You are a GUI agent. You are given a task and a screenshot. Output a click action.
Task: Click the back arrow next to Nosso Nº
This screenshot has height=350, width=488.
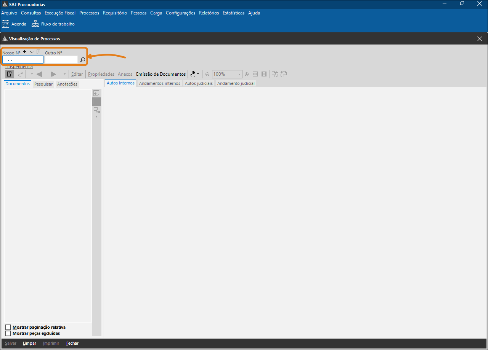coord(25,52)
